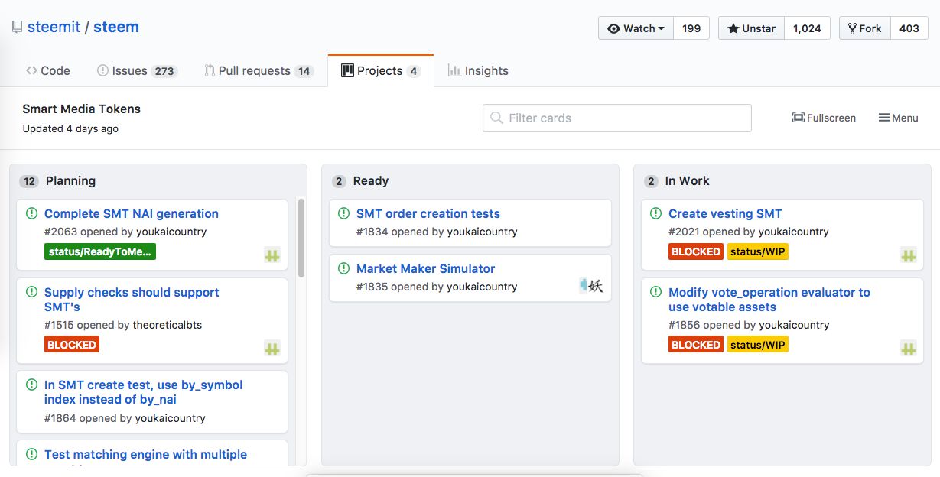Image resolution: width=940 pixels, height=477 pixels.
Task: Fork the steem repository
Action: coord(864,28)
